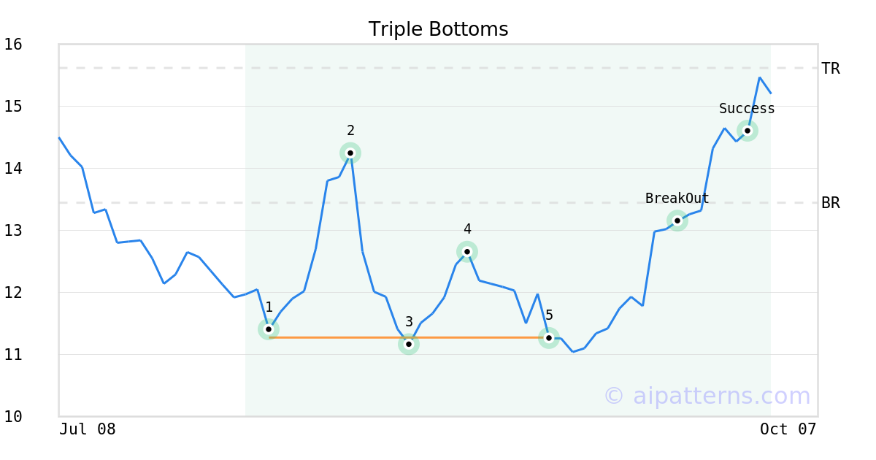Select the peak marker labeled 2
The height and width of the screenshot is (460, 876).
point(350,153)
